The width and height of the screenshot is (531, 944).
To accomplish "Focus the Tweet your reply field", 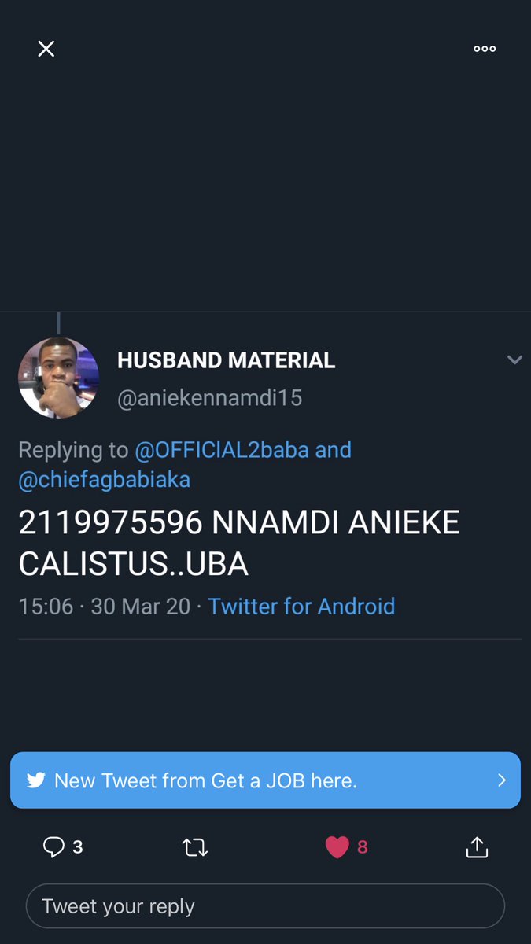I will [265, 906].
